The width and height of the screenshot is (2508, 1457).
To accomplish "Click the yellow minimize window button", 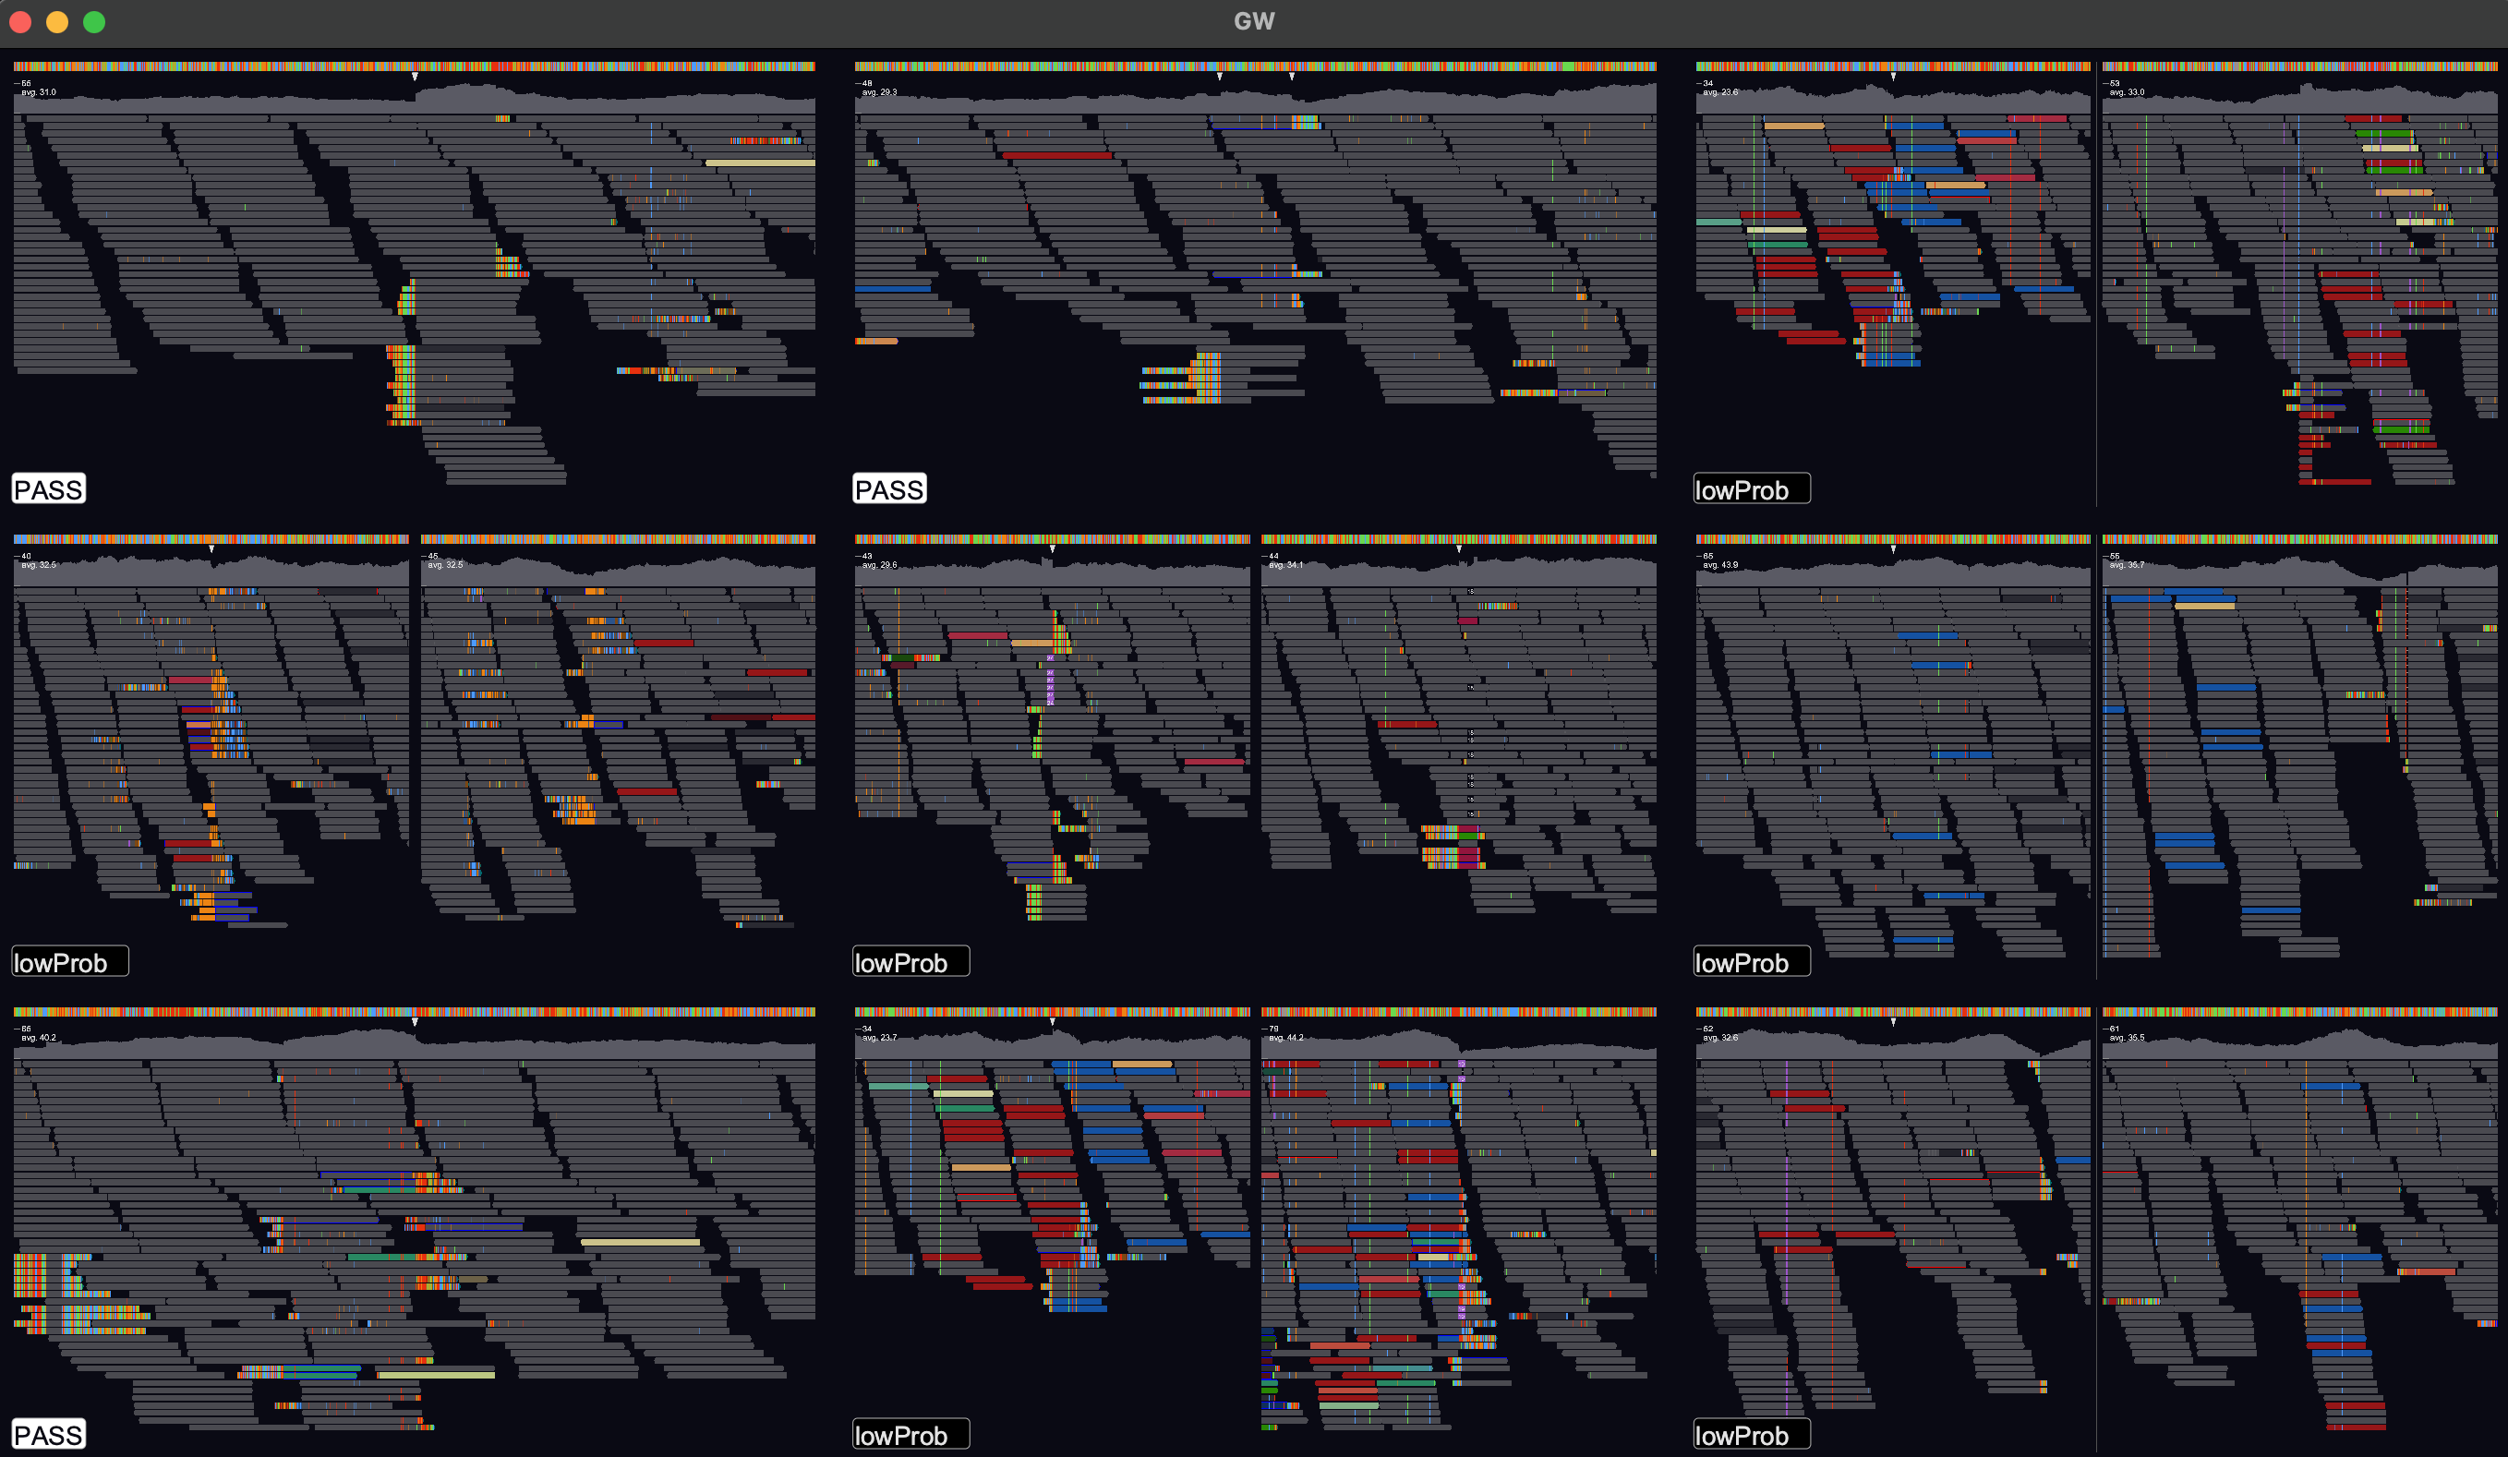I will click(58, 22).
